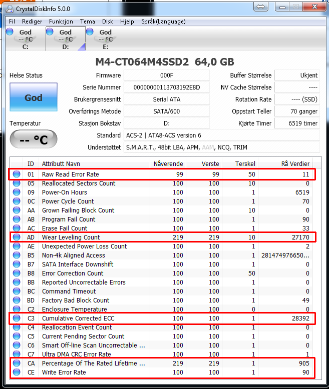Click the Verste column header
Screen dimensions: 329x389
tap(204, 163)
